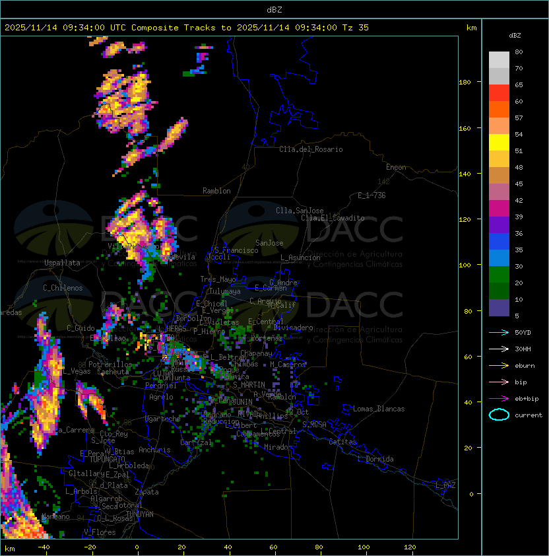
Task: Choose the bright yellow 51-54 dBZ swatch
Action: click(x=499, y=142)
